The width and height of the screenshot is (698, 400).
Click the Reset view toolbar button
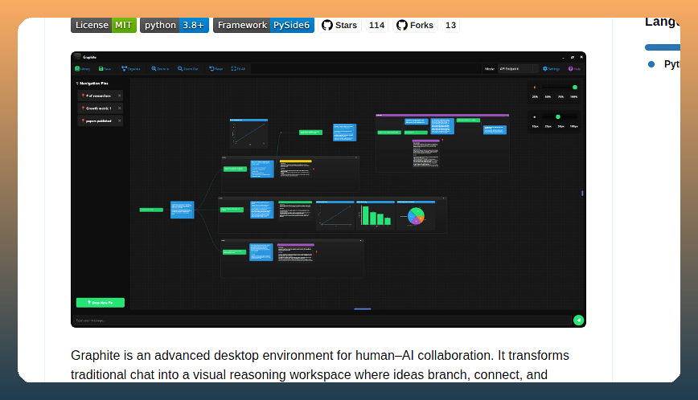(x=216, y=69)
